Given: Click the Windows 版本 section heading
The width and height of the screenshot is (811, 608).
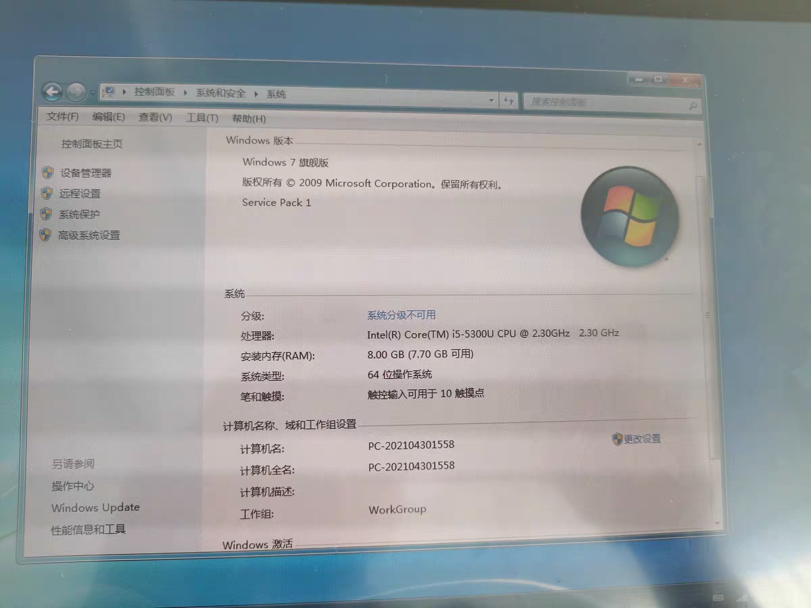Looking at the screenshot, I should pyautogui.click(x=260, y=141).
